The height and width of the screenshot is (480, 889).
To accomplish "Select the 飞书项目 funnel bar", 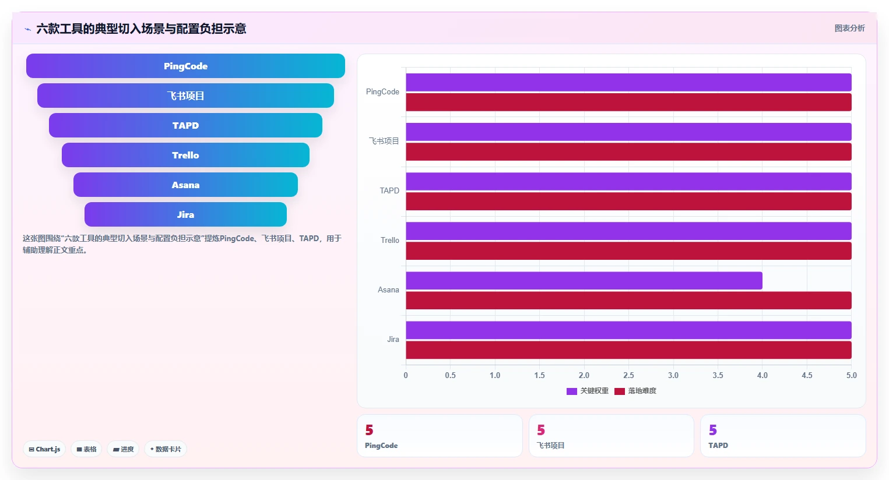I will (x=185, y=96).
